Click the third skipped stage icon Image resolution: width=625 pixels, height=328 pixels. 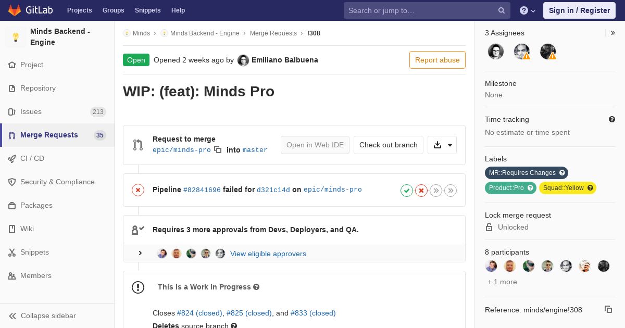(x=436, y=191)
